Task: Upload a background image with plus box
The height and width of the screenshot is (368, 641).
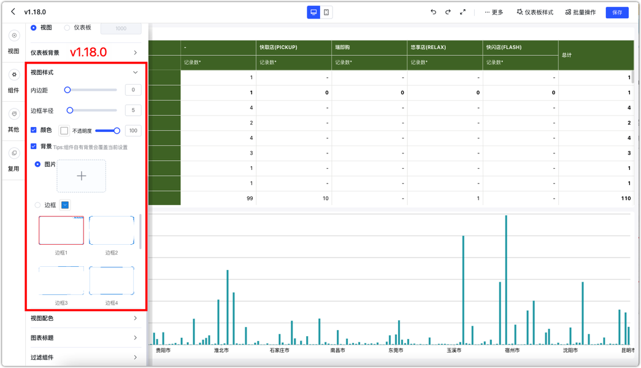Action: 82,176
